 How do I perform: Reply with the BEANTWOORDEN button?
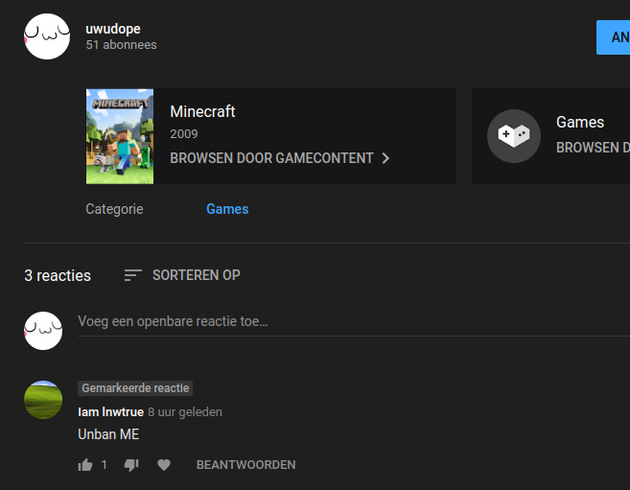(245, 465)
